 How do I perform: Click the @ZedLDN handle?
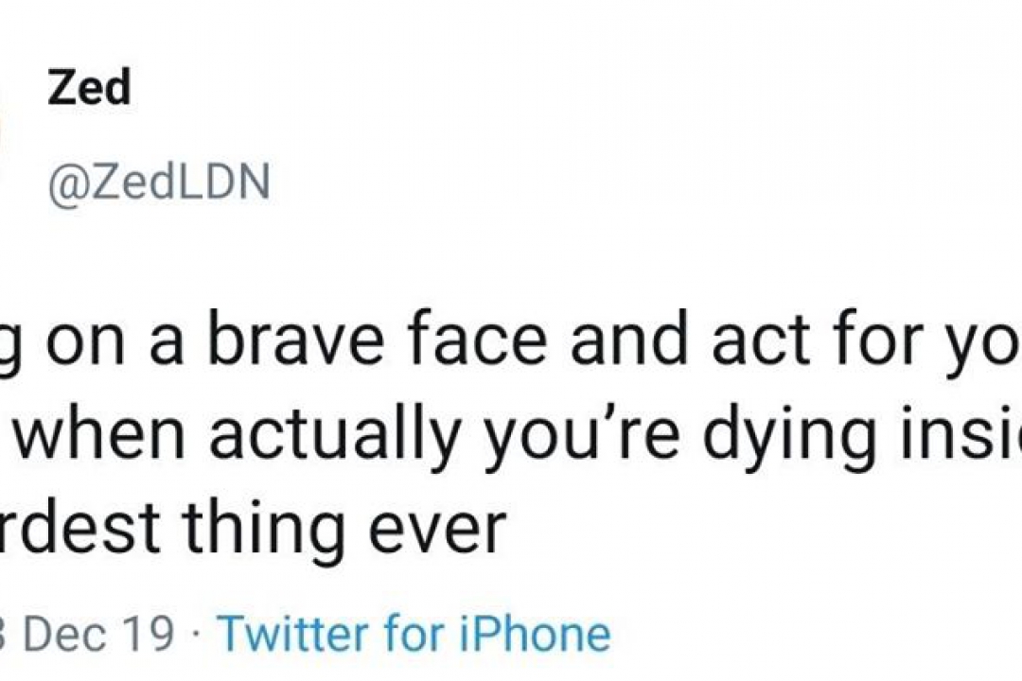pyautogui.click(x=159, y=182)
